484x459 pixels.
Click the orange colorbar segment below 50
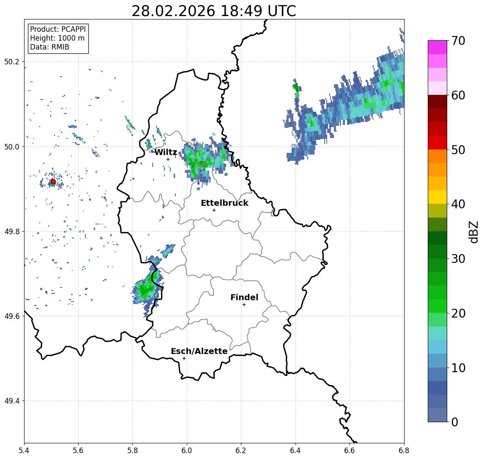pos(438,157)
